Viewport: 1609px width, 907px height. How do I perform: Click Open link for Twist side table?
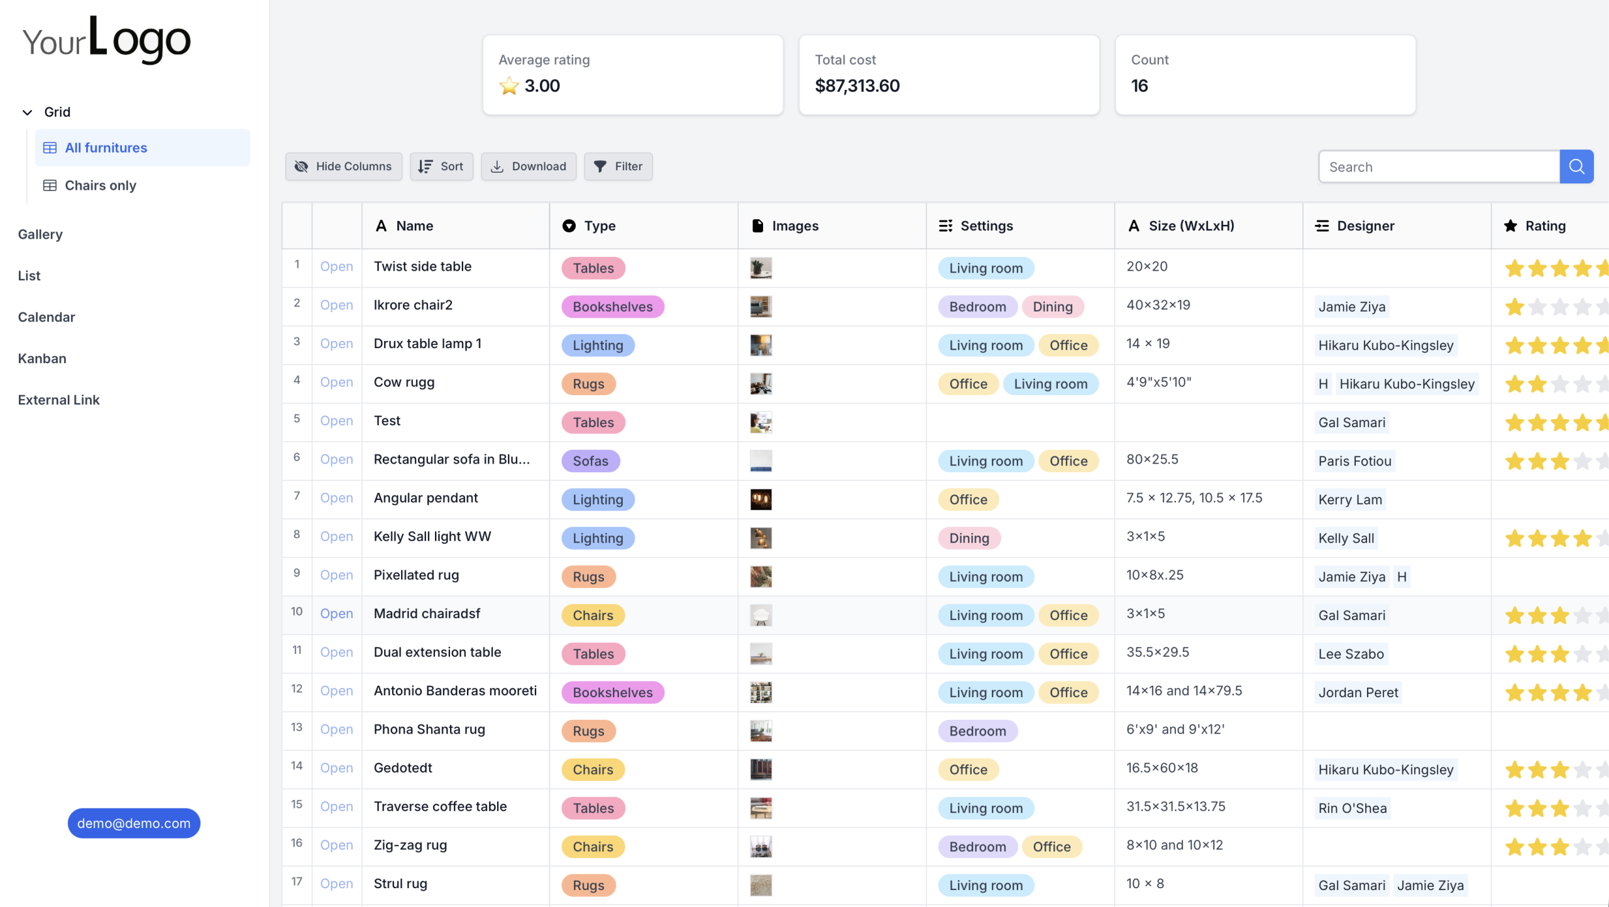click(336, 266)
